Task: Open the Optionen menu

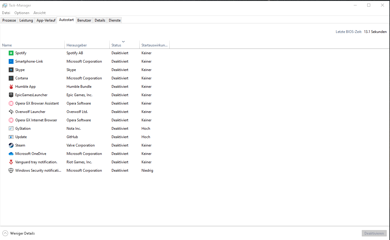Action: (x=22, y=13)
